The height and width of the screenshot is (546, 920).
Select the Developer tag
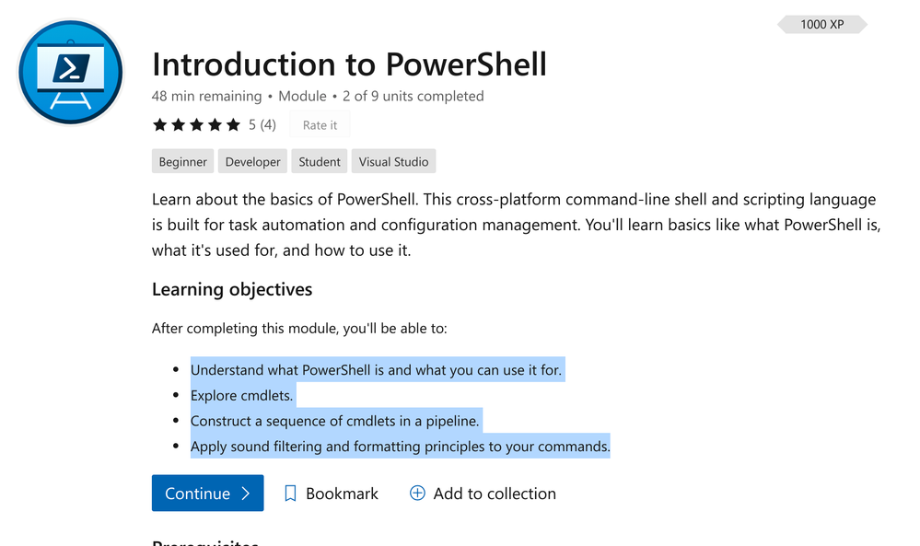[252, 161]
